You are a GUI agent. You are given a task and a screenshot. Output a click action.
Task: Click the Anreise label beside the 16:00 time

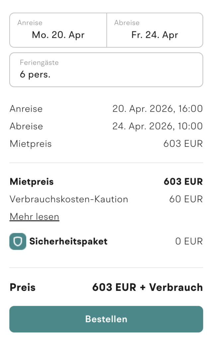[x=26, y=109]
